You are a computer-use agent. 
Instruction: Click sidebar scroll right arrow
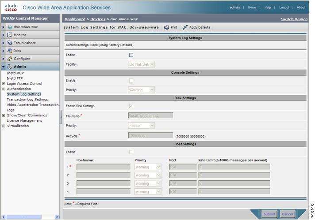[57, 217]
